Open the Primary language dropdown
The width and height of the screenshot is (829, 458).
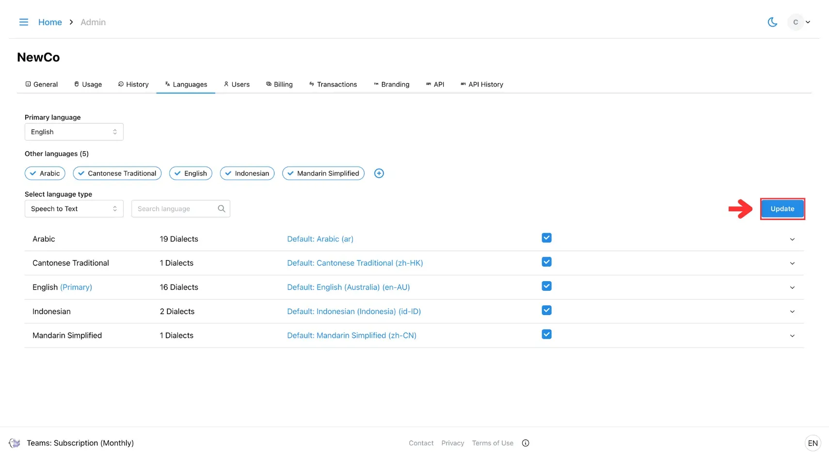click(x=74, y=132)
